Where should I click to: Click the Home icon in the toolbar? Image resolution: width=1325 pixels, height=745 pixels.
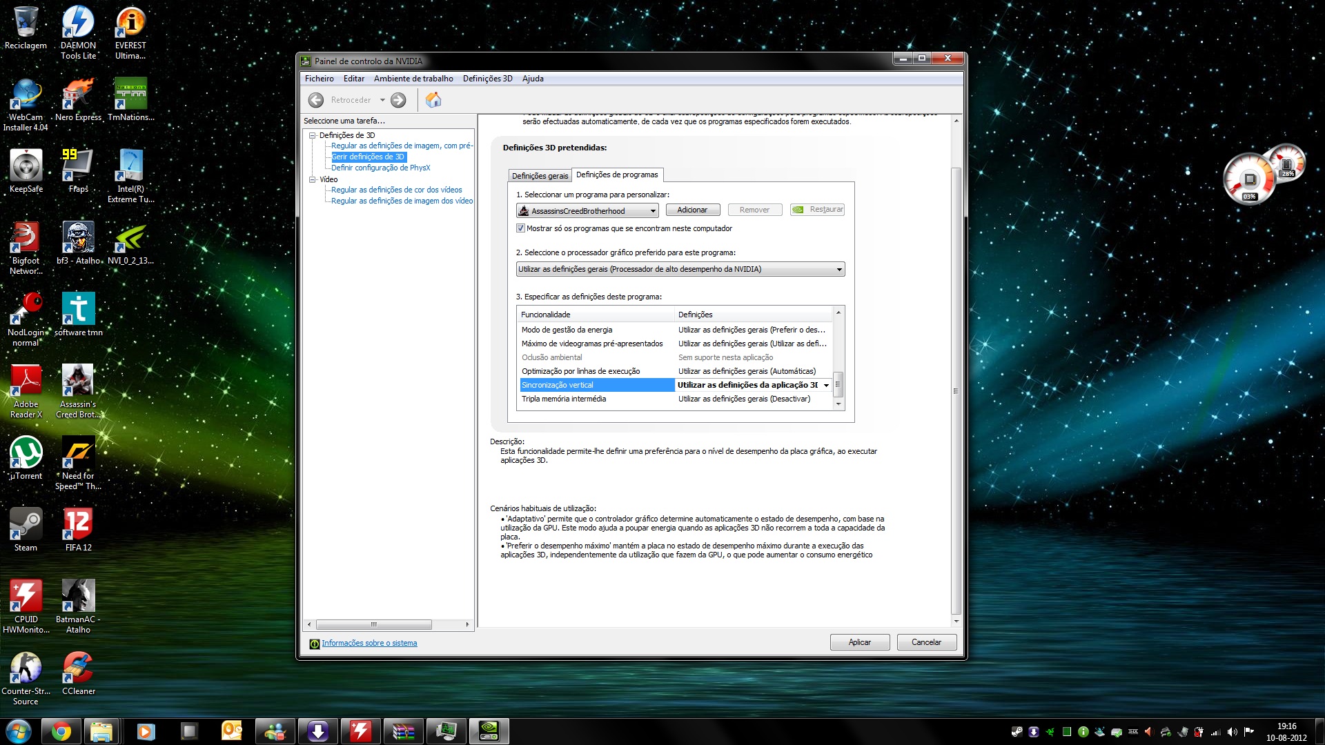coord(433,100)
